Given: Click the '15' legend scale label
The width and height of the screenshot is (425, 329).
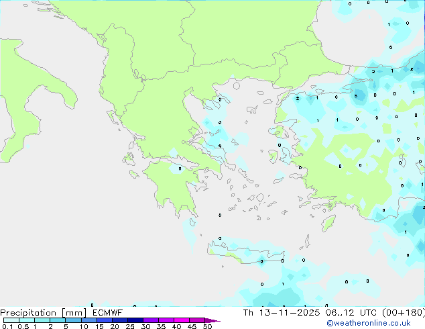Looking at the screenshot, I should [x=99, y=326].
